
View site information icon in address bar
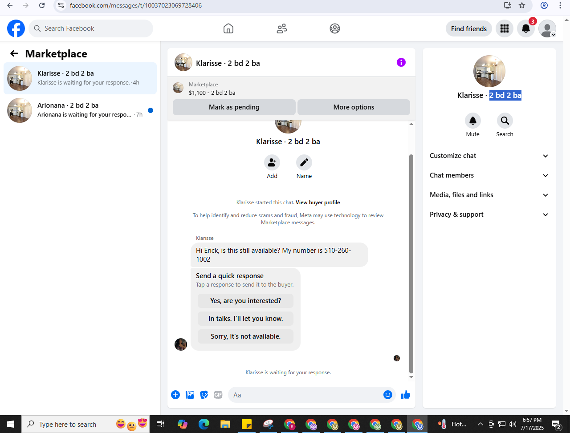(x=61, y=5)
